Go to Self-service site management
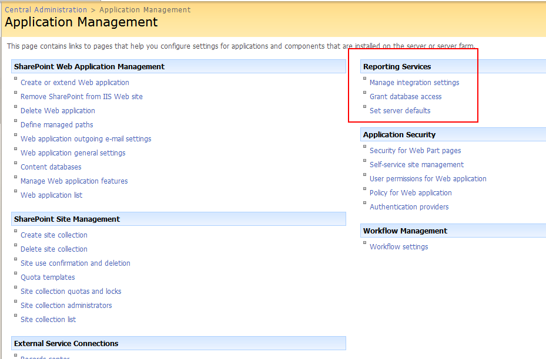The image size is (546, 359). 417,165
